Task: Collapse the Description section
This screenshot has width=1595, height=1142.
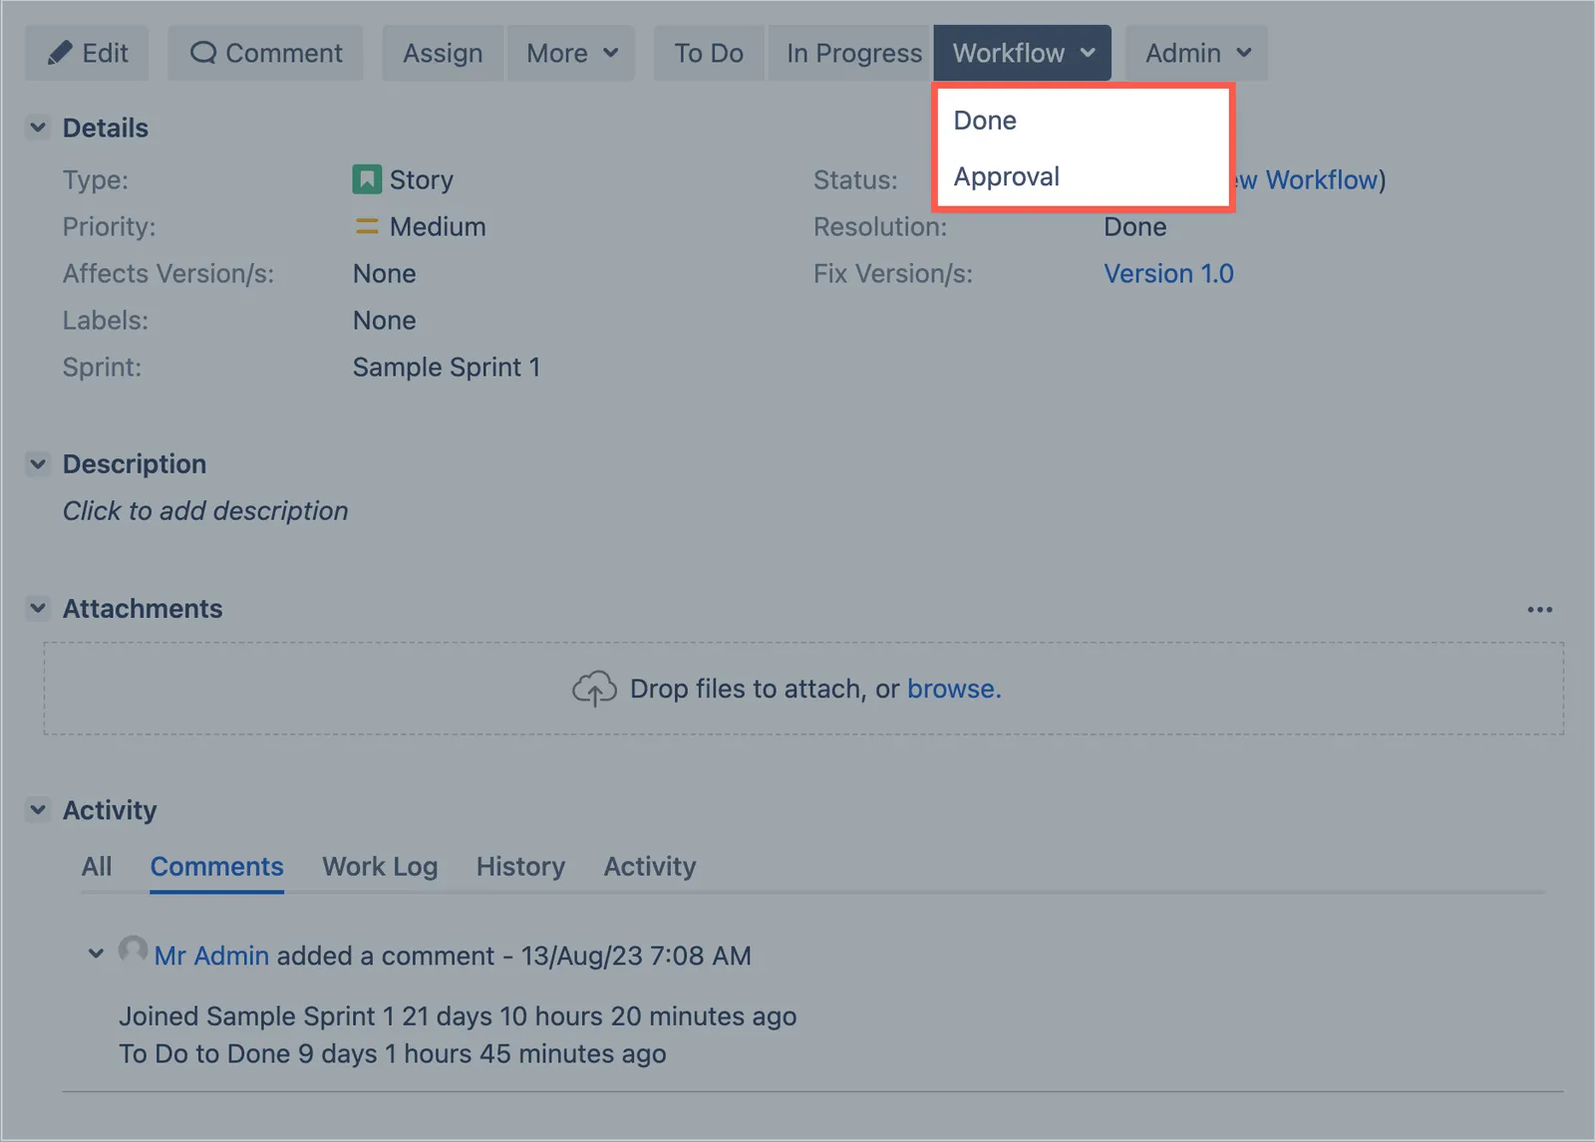Action: [x=38, y=463]
